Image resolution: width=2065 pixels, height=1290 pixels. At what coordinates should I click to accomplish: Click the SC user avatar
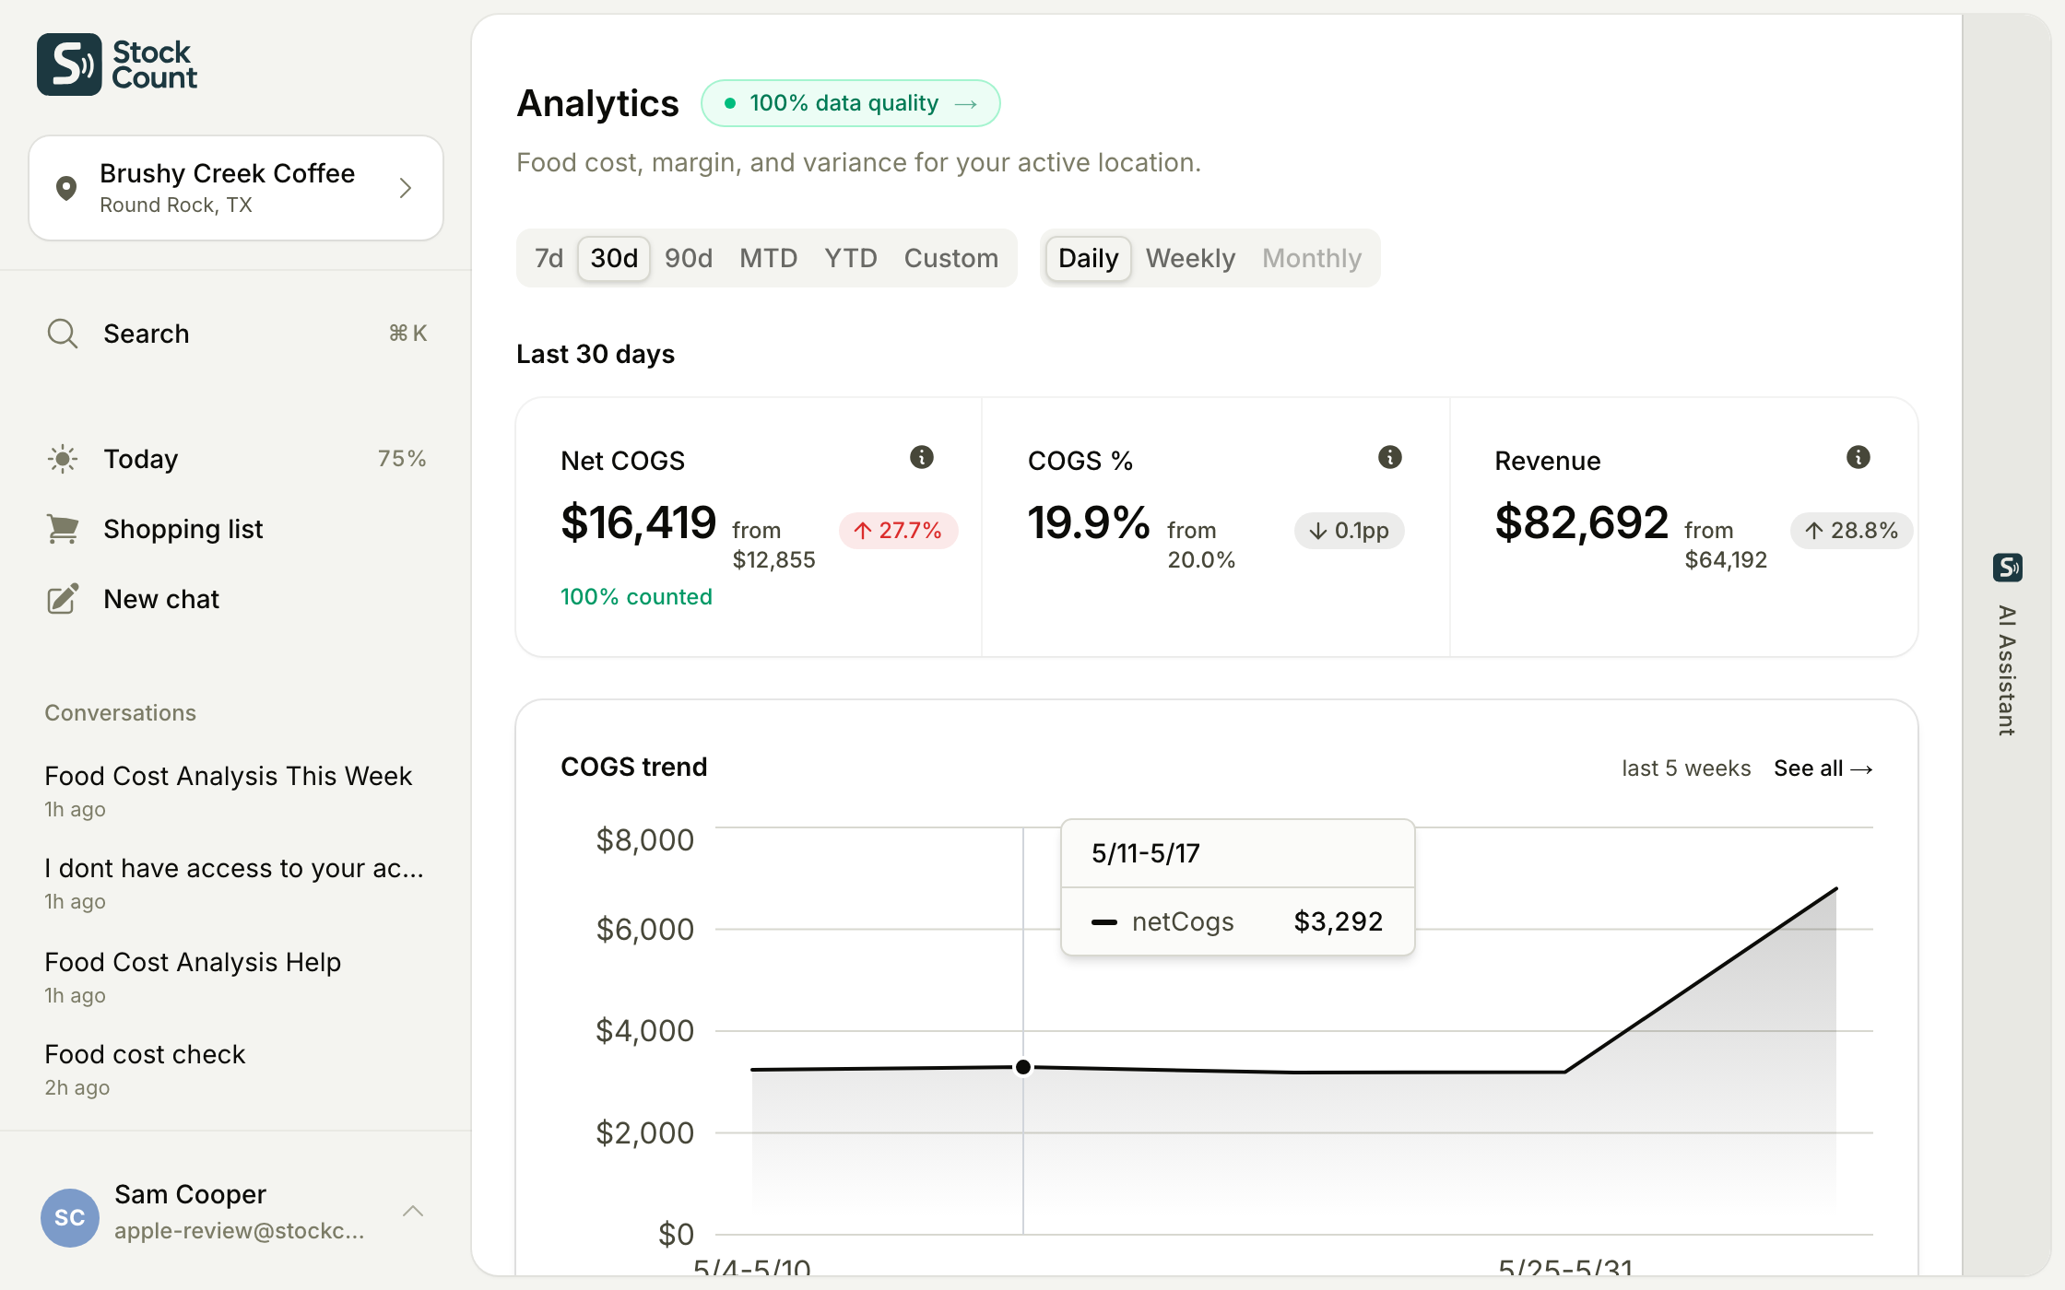[x=70, y=1217]
